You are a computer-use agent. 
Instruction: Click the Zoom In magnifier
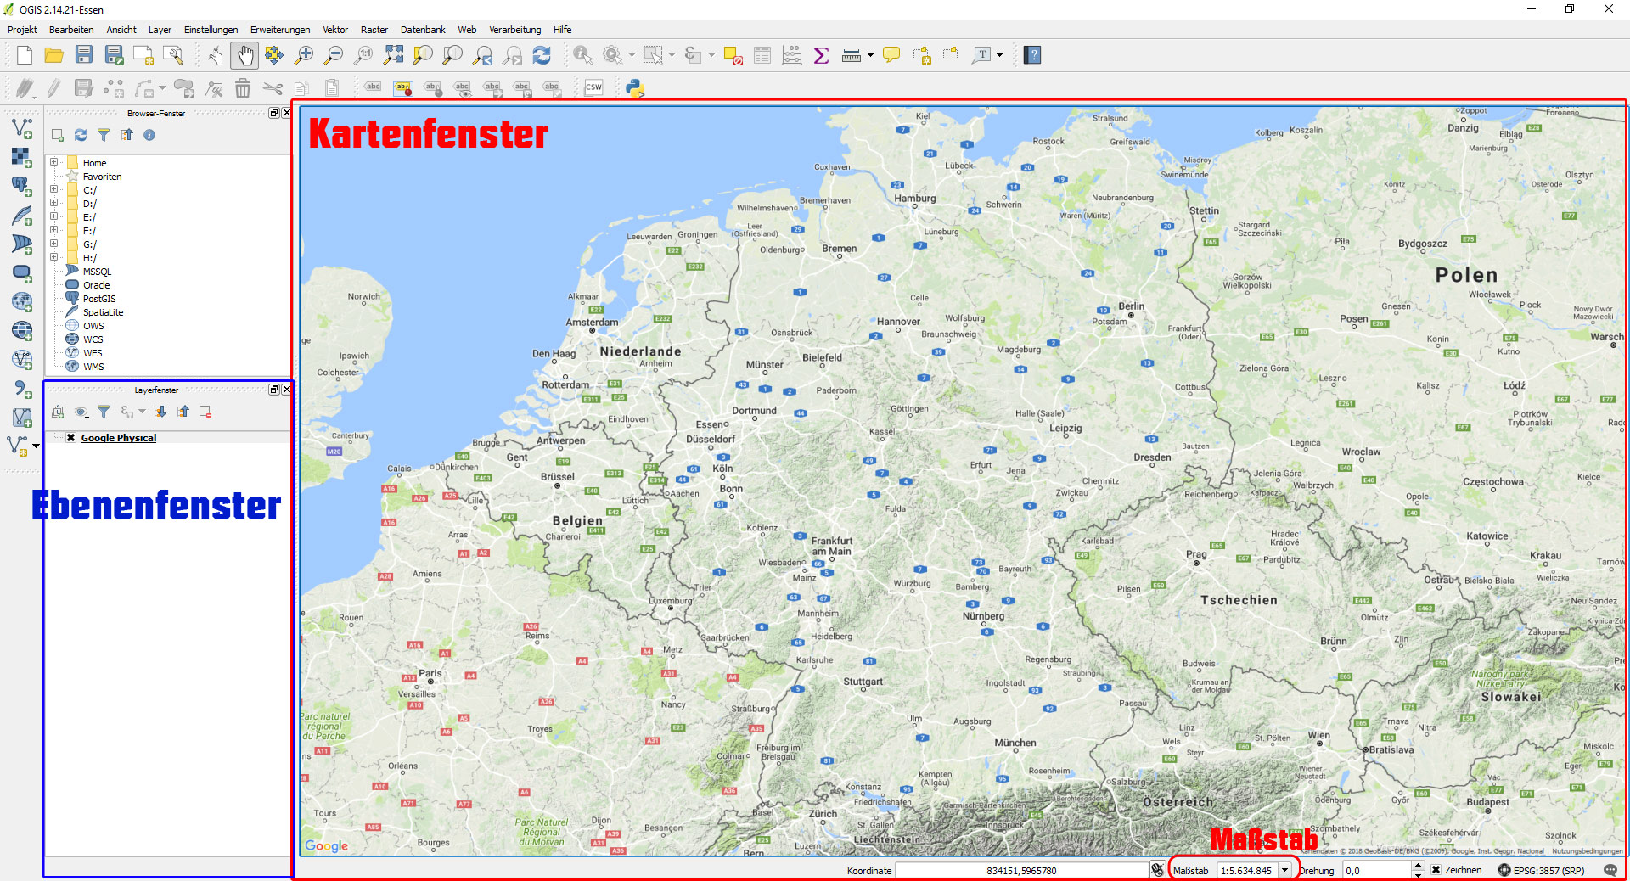[303, 55]
